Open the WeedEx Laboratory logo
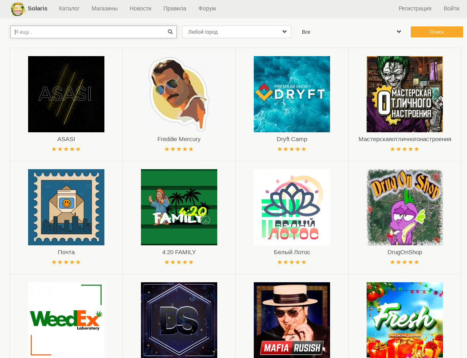The height and width of the screenshot is (358, 467). [66, 320]
